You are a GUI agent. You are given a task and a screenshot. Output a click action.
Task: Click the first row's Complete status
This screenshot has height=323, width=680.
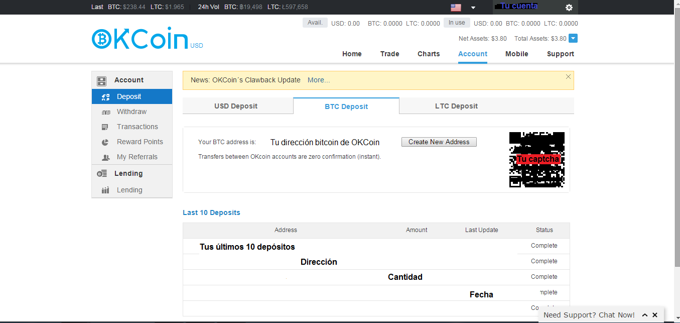pyautogui.click(x=544, y=246)
